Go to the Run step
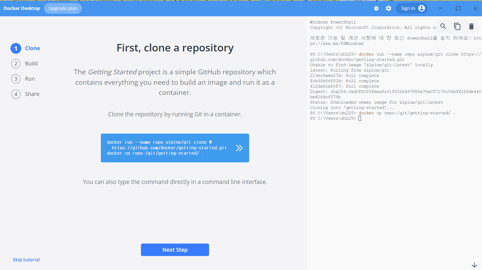The image size is (482, 270). pyautogui.click(x=30, y=79)
